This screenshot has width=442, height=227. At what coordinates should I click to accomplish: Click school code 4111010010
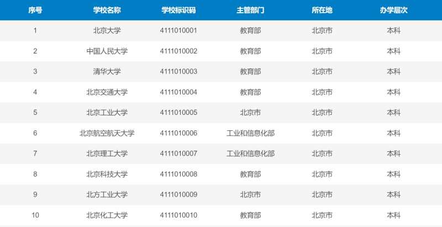point(178,215)
